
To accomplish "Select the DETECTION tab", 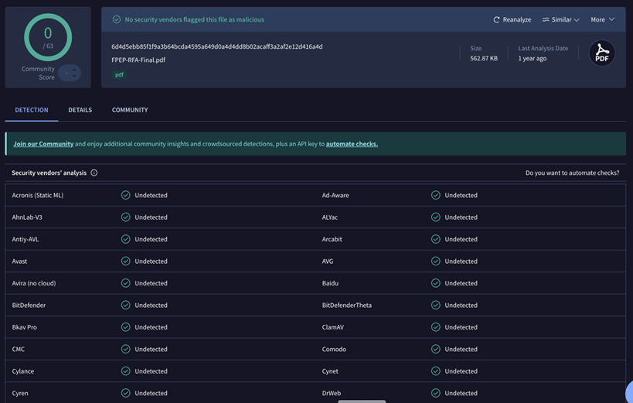I will click(x=32, y=110).
